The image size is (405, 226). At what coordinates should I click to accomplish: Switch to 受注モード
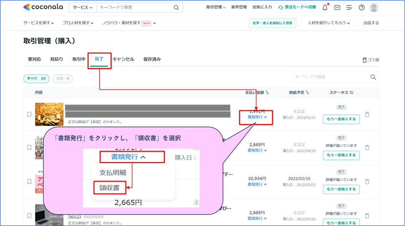tap(297, 8)
